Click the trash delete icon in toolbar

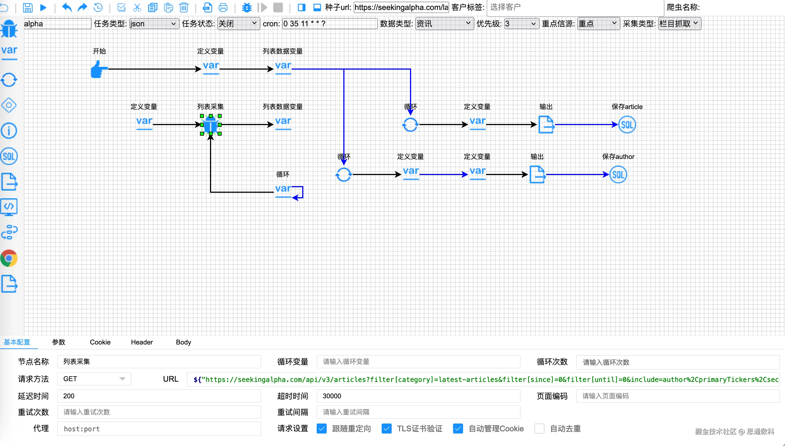coord(184,7)
